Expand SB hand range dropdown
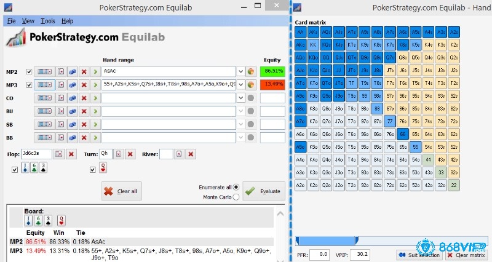The image size is (492, 262). click(x=240, y=124)
